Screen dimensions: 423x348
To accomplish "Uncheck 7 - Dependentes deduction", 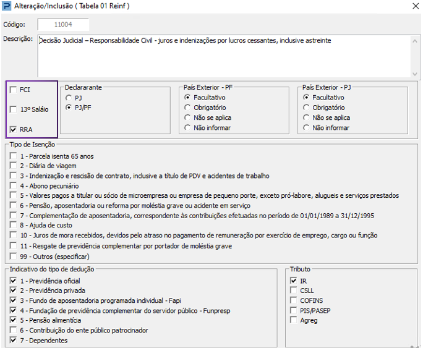I will pyautogui.click(x=13, y=340).
